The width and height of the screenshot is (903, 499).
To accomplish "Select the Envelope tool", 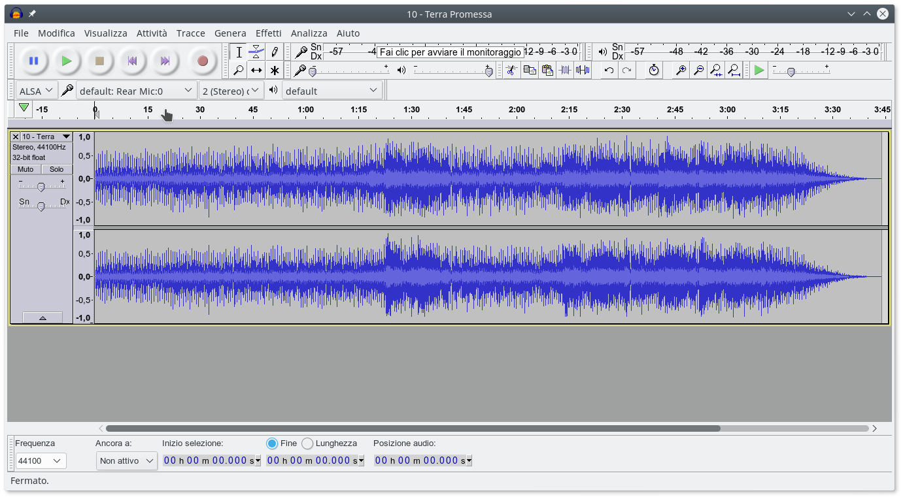I will coord(257,52).
